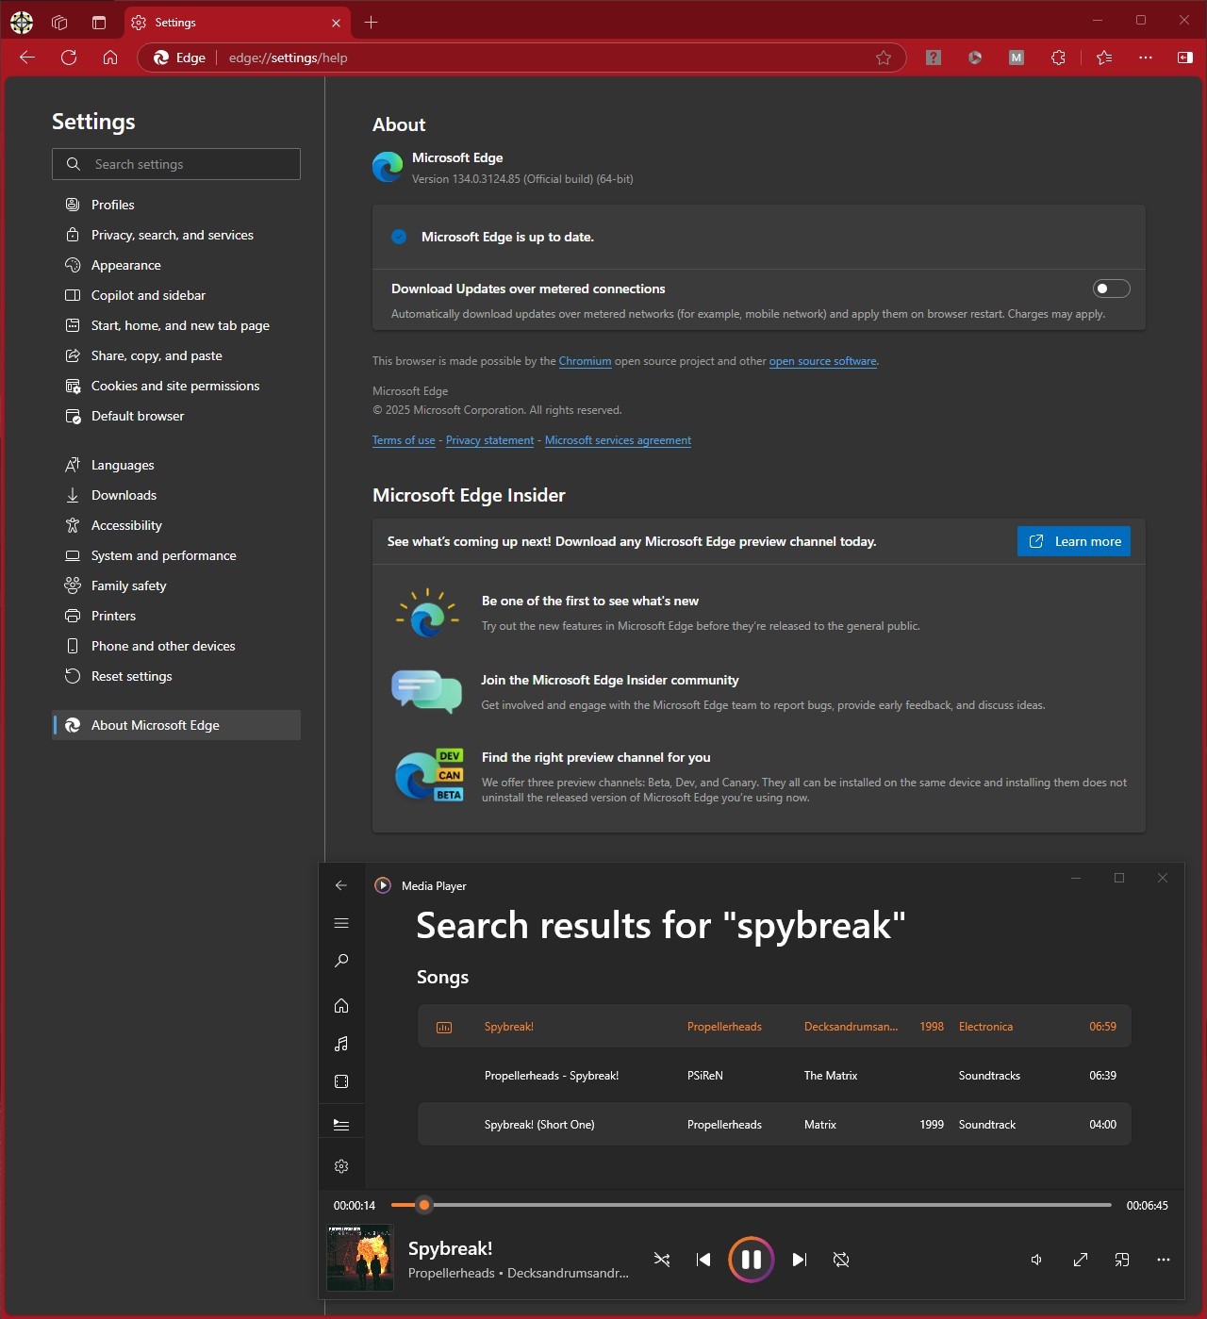This screenshot has height=1319, width=1207.
Task: Open Extensions puzzle icon in toolbar
Action: tap(1058, 58)
